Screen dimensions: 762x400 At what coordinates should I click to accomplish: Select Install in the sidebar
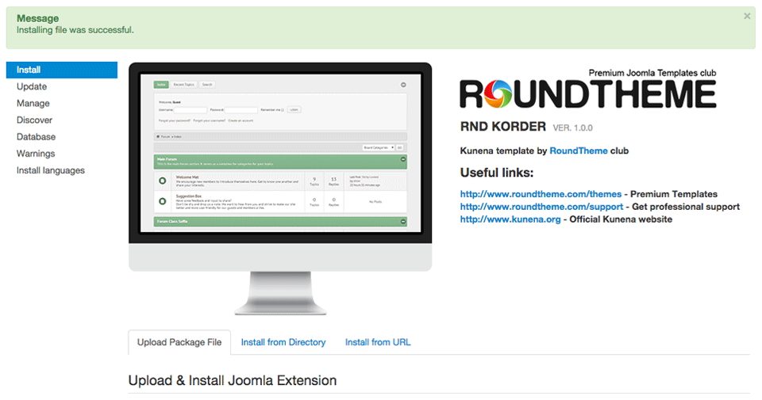[x=62, y=70]
